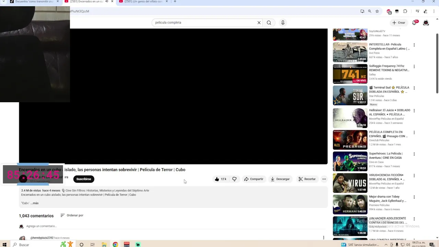Open the Terminal Sur movie thumbnail
This screenshot has width=439, height=247.
(350, 95)
